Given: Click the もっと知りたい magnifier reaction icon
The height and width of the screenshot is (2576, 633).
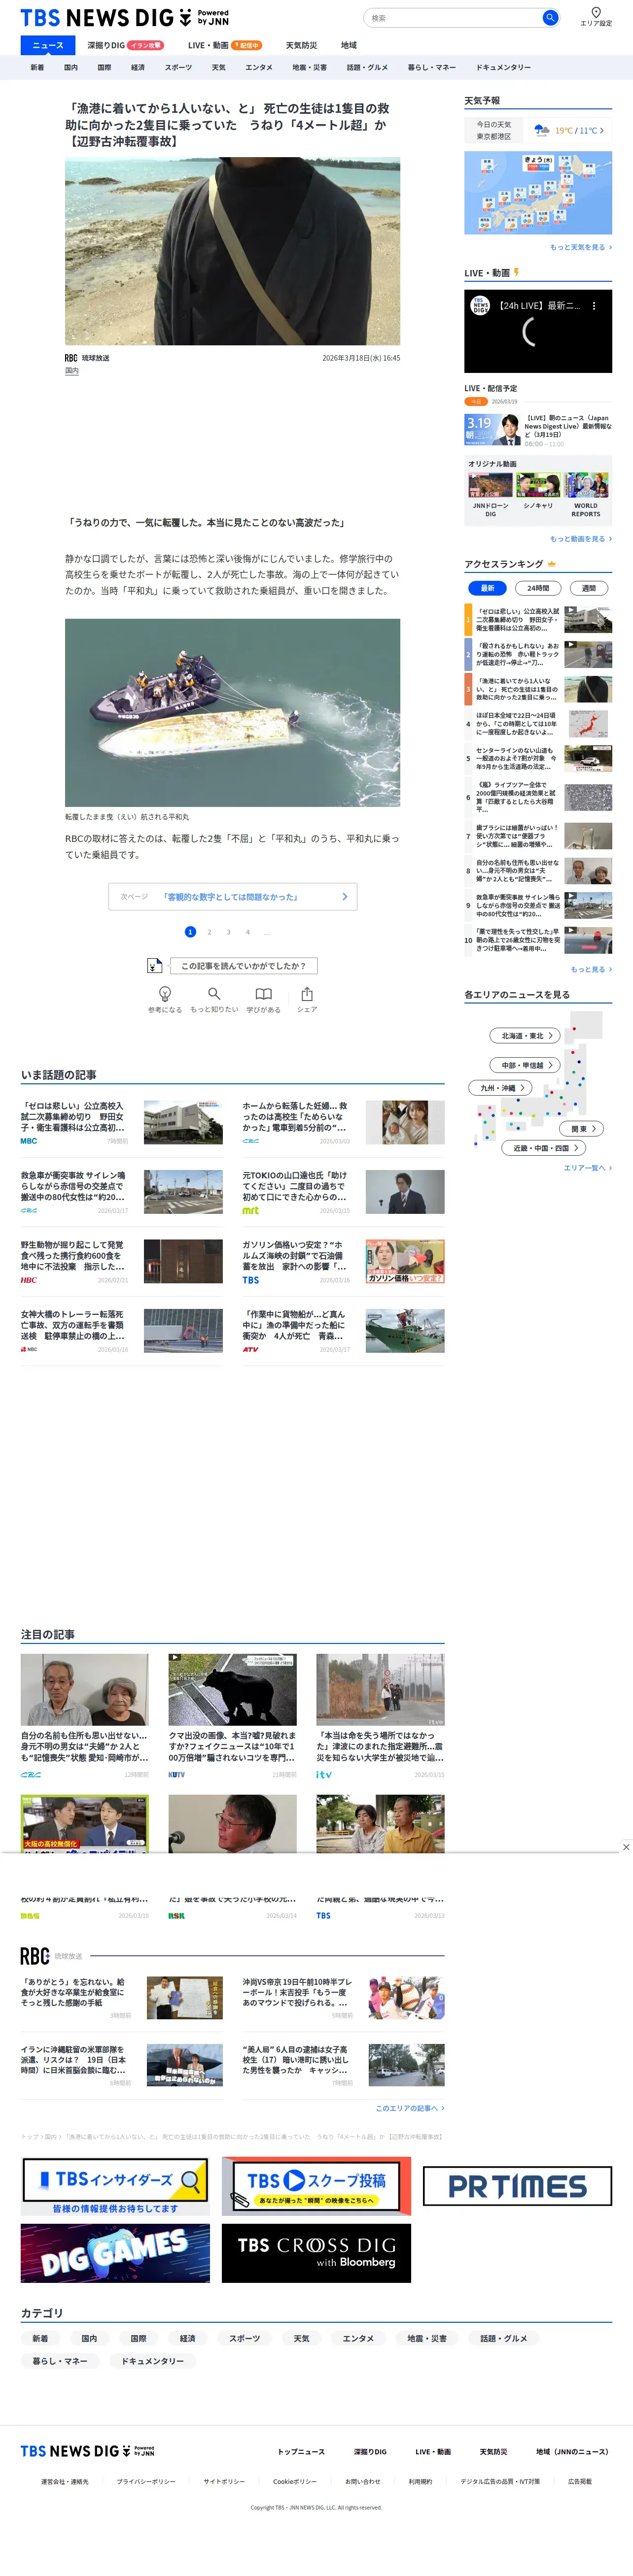Looking at the screenshot, I should pos(214,994).
